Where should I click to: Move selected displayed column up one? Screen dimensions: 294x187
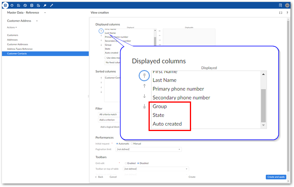click(101, 35)
